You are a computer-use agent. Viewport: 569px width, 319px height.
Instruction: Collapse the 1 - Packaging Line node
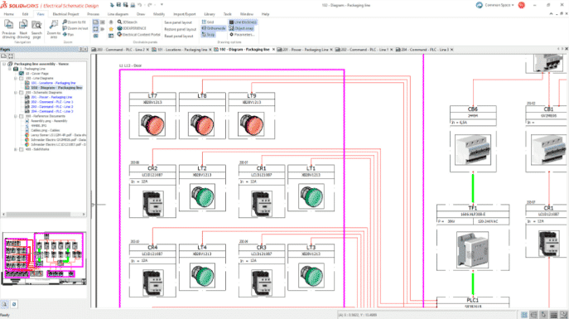10,69
